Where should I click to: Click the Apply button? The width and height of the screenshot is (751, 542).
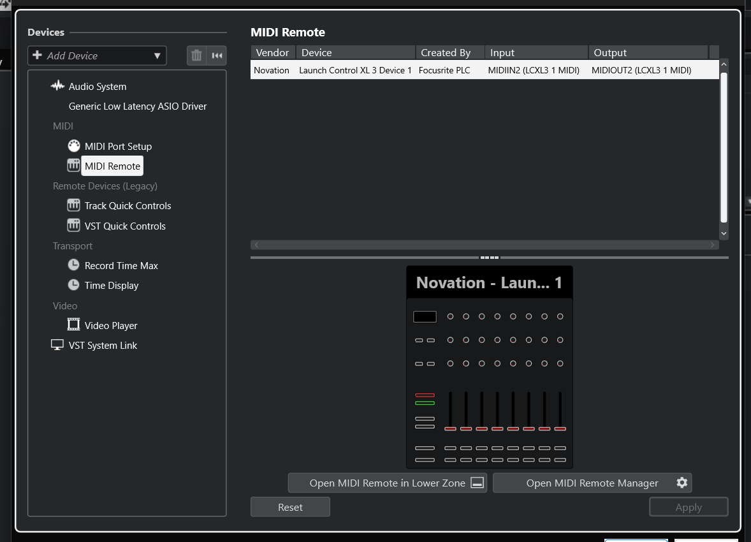(x=689, y=507)
